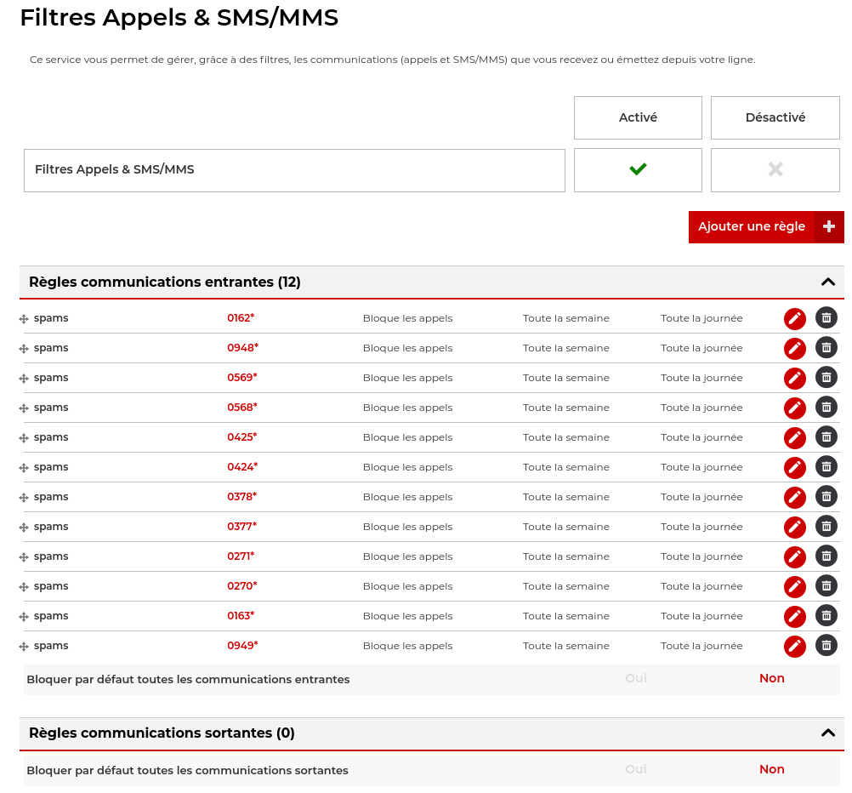Grab the move handle of rule 0568*
Image resolution: width=852 pixels, height=793 pixels.
point(23,408)
